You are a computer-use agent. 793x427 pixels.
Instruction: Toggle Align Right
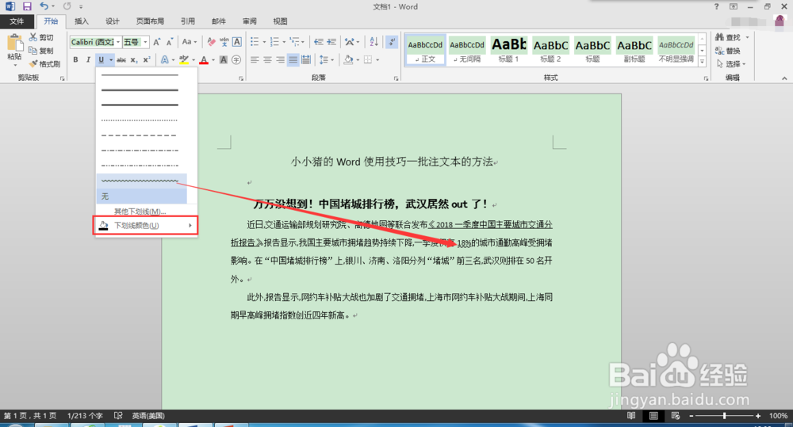click(x=280, y=59)
